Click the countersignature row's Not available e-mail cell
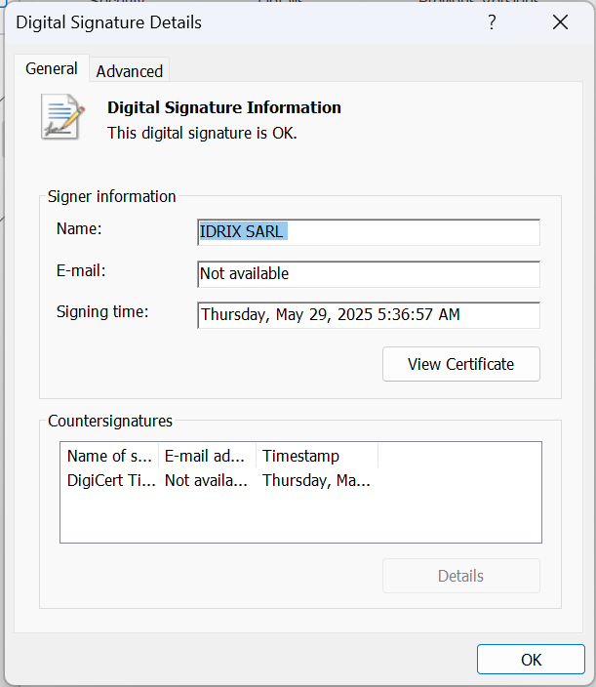 point(207,480)
